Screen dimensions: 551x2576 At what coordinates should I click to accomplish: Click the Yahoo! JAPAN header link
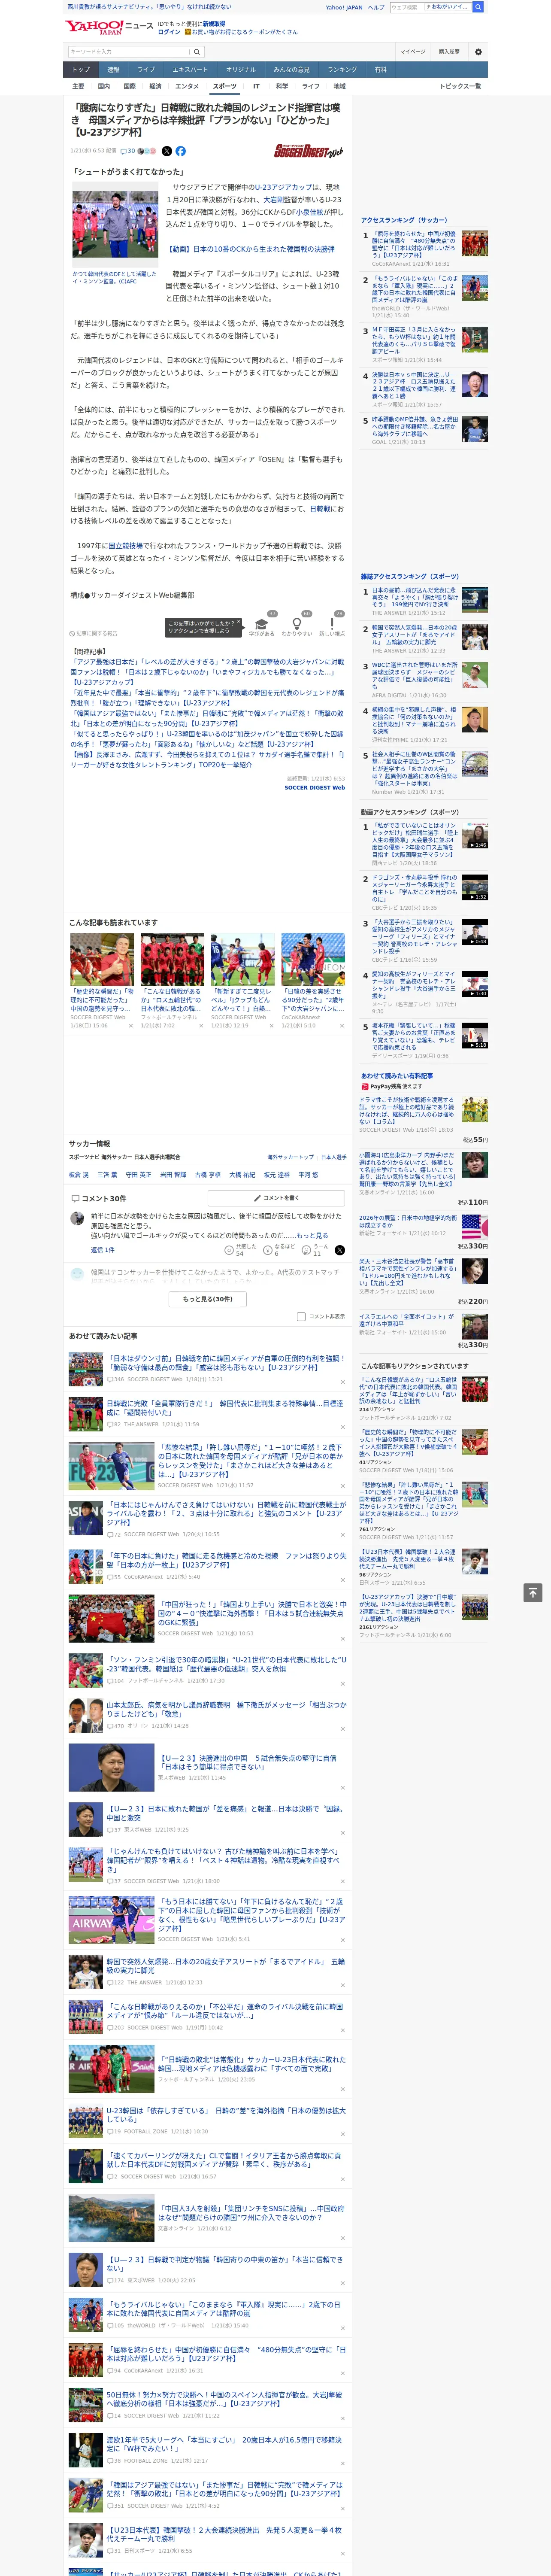coord(344,7)
